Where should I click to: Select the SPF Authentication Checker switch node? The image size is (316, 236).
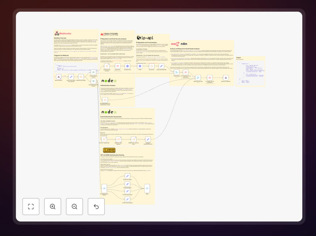tap(104, 188)
